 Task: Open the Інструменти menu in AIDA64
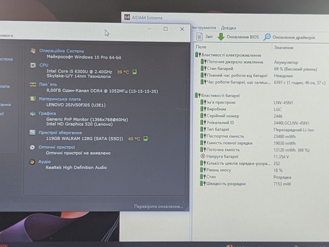point(204,28)
